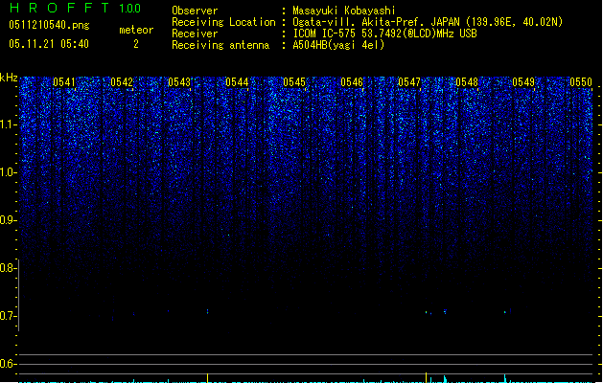Click the 0548 time marker
This screenshot has height=383, width=603.
(467, 82)
